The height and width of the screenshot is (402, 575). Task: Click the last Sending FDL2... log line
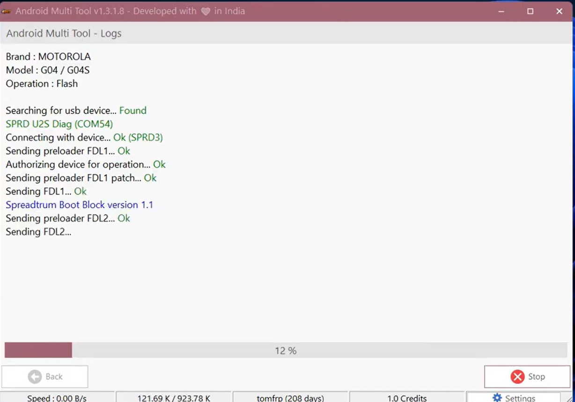pyautogui.click(x=38, y=232)
